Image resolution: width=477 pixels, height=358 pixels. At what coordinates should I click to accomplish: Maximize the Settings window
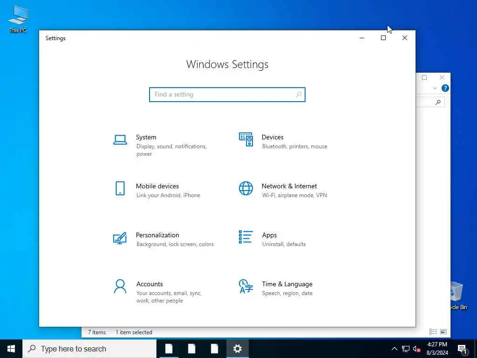click(383, 38)
